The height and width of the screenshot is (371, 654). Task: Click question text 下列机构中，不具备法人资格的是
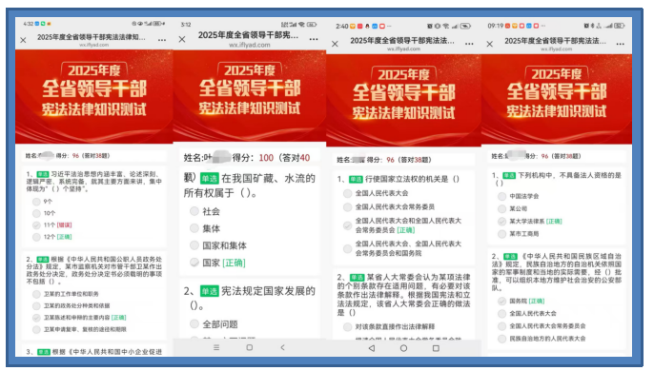[x=558, y=179]
